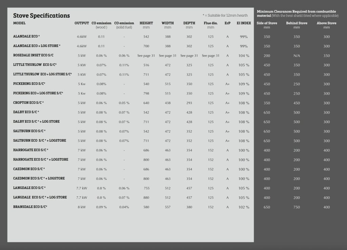Click the Side of Stove column header
347x250 pixels.
tap(267, 25)
